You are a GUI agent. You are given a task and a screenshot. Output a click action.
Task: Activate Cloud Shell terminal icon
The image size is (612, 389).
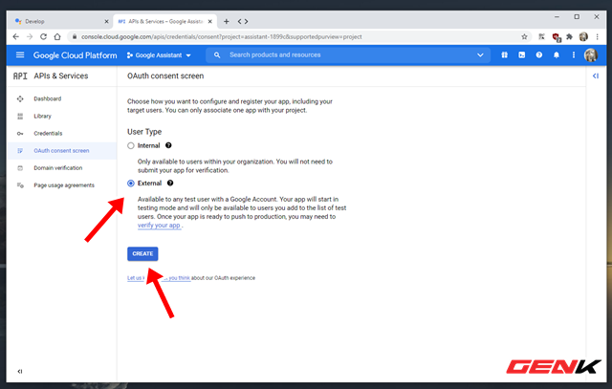point(521,55)
